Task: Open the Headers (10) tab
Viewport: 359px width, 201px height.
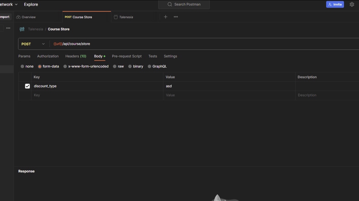Action: coord(76,56)
